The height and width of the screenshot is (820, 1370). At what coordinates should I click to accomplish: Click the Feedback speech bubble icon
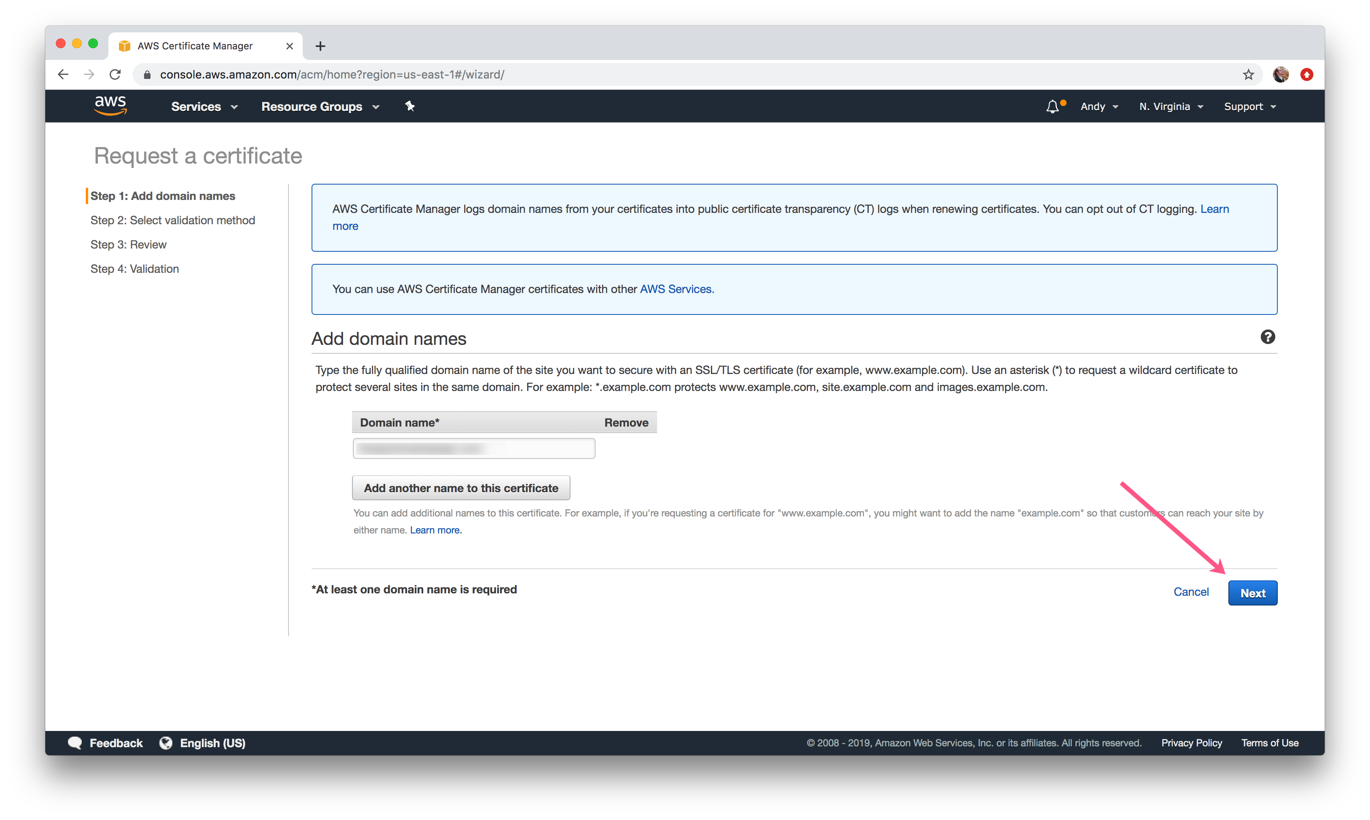click(75, 743)
